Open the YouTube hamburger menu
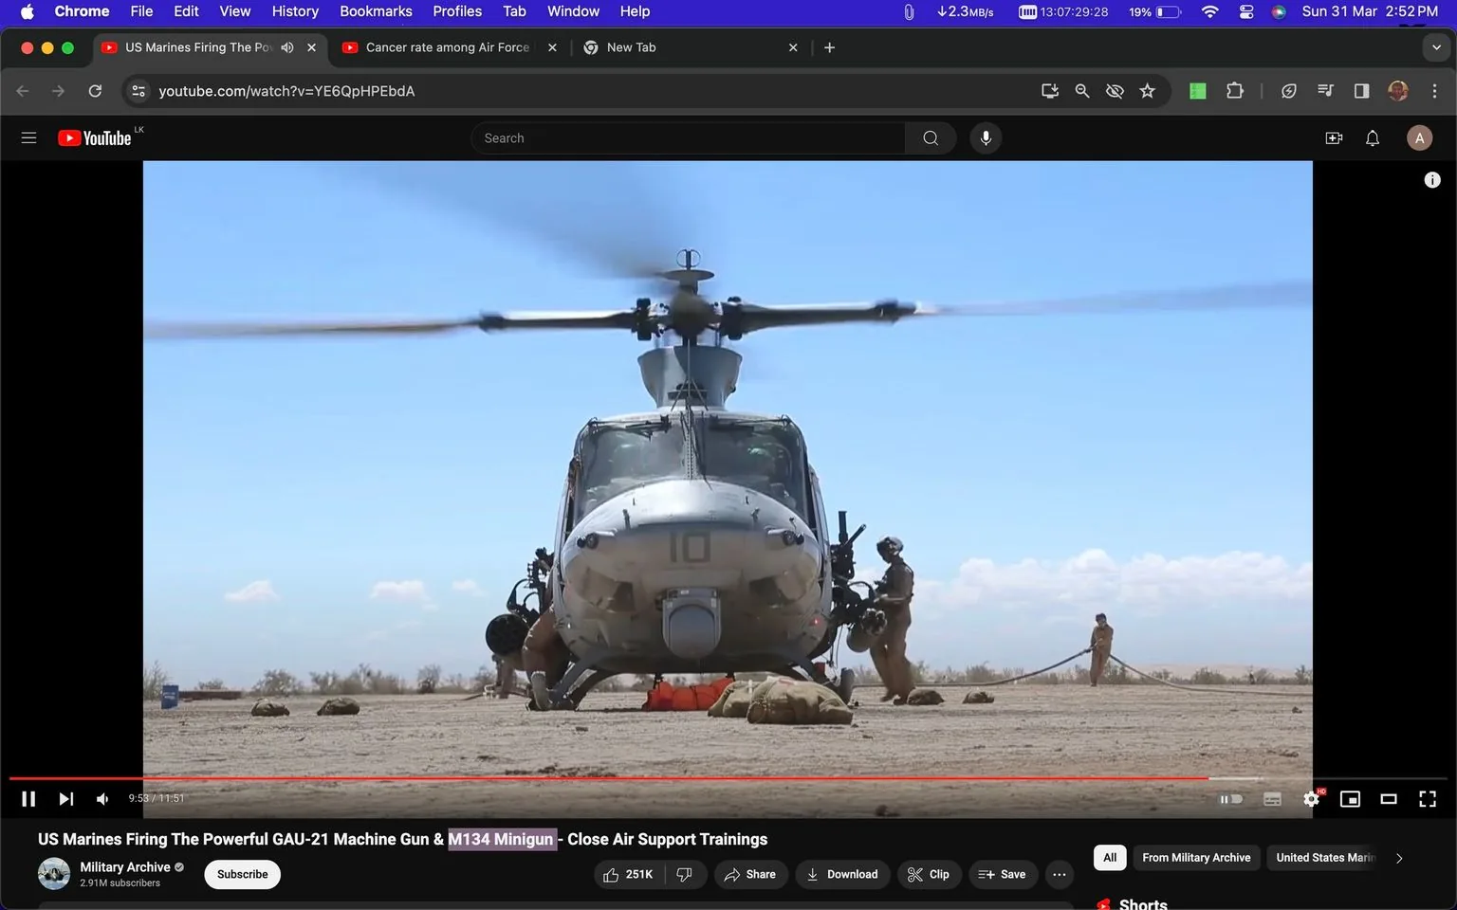1457x910 pixels. point(28,137)
